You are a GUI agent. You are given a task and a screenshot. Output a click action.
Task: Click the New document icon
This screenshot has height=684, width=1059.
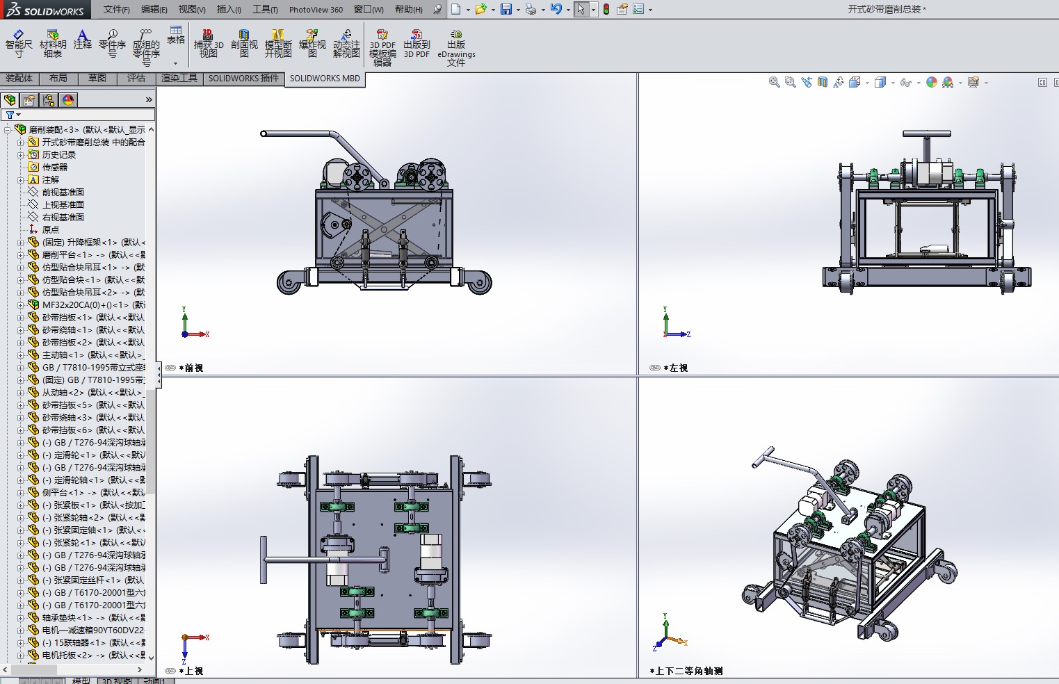456,9
